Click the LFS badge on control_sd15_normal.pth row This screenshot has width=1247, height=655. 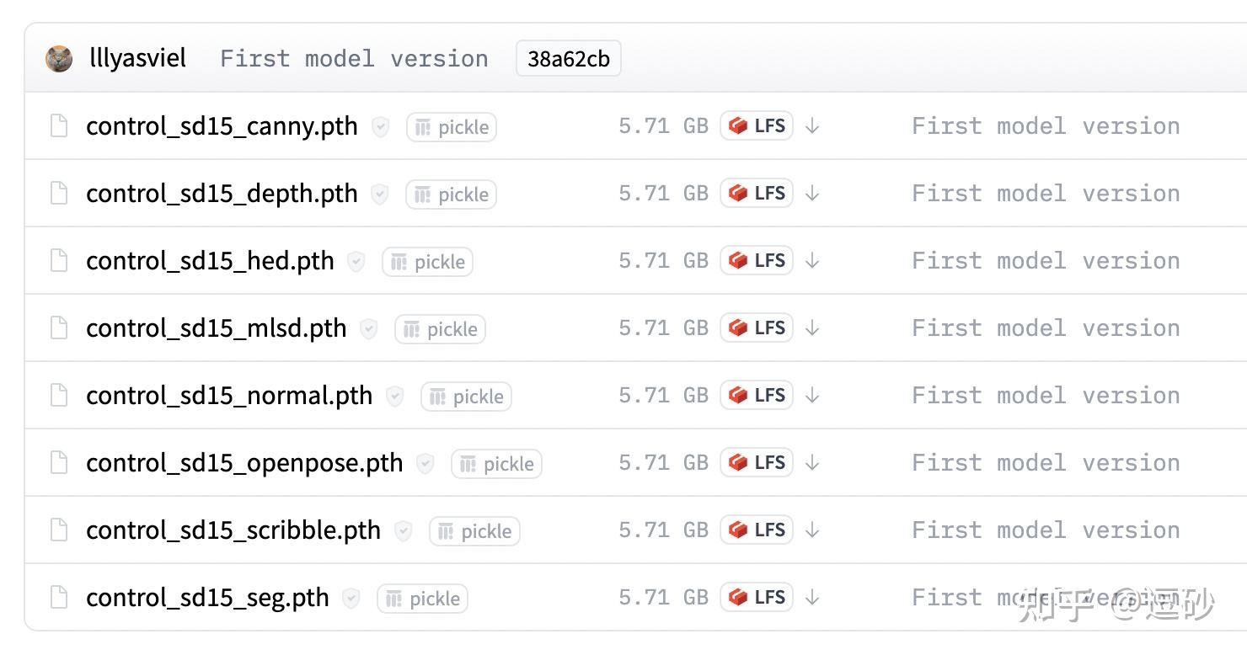tap(757, 396)
